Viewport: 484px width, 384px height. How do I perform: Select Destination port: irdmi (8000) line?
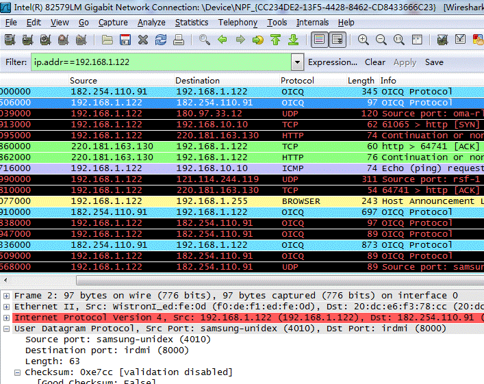point(107,350)
